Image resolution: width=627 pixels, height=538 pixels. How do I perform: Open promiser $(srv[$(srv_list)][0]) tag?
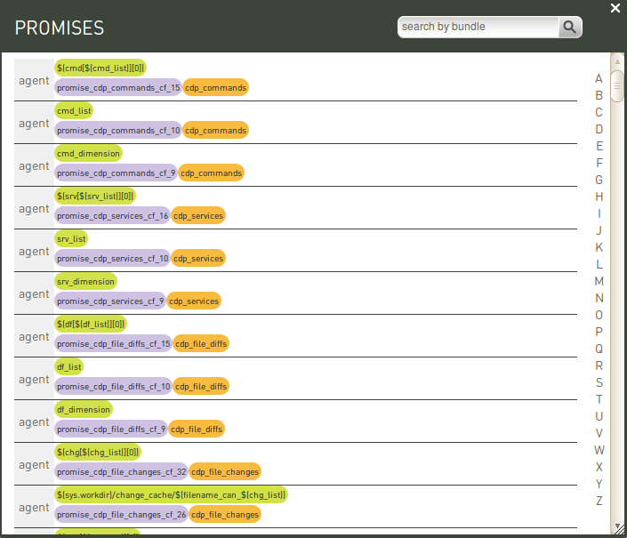pos(95,196)
